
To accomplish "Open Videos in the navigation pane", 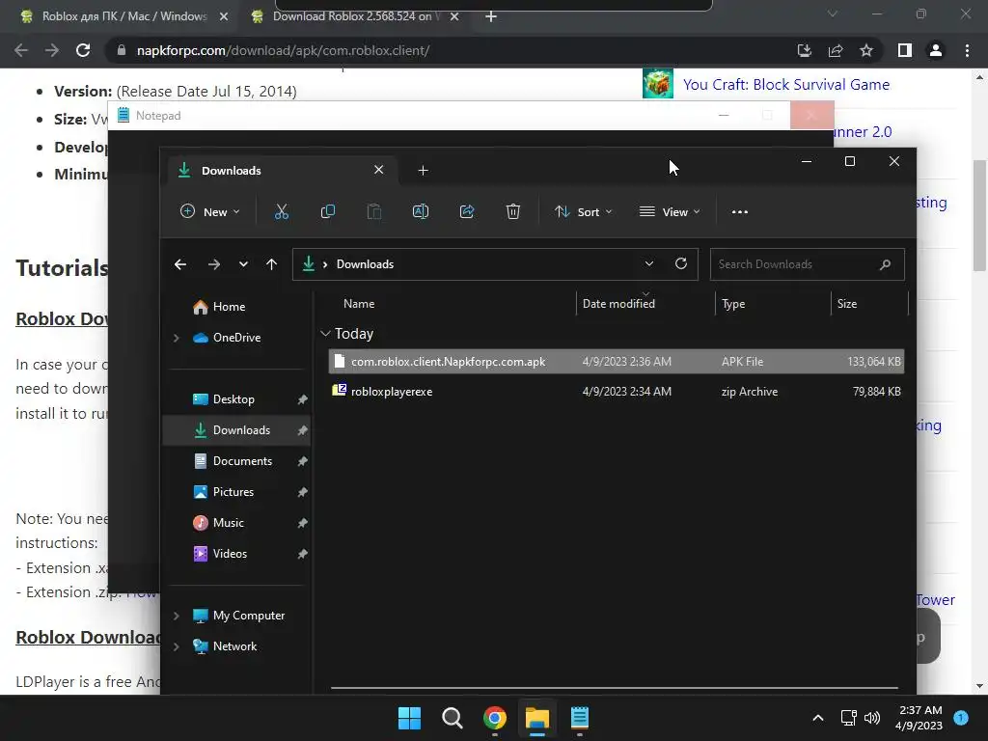I will pyautogui.click(x=230, y=553).
